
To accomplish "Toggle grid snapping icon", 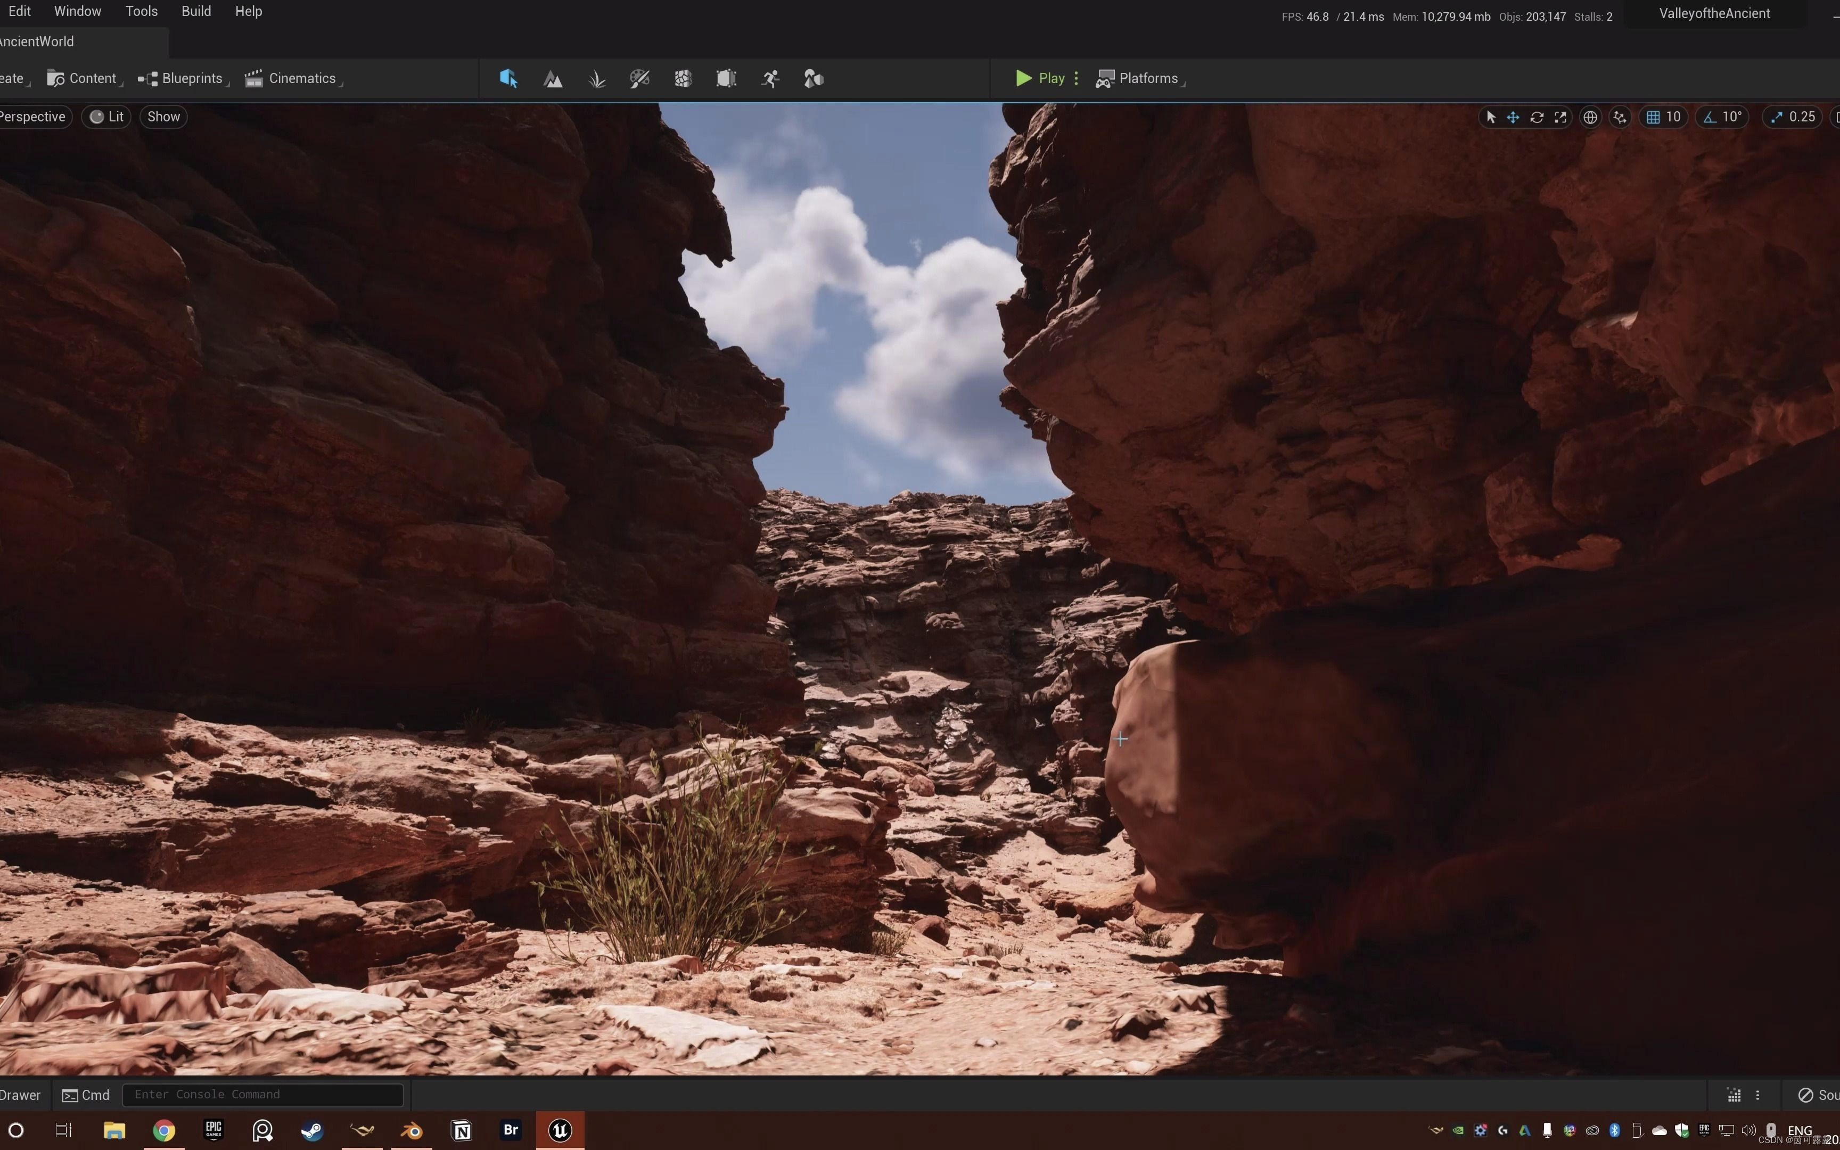I will tap(1653, 117).
